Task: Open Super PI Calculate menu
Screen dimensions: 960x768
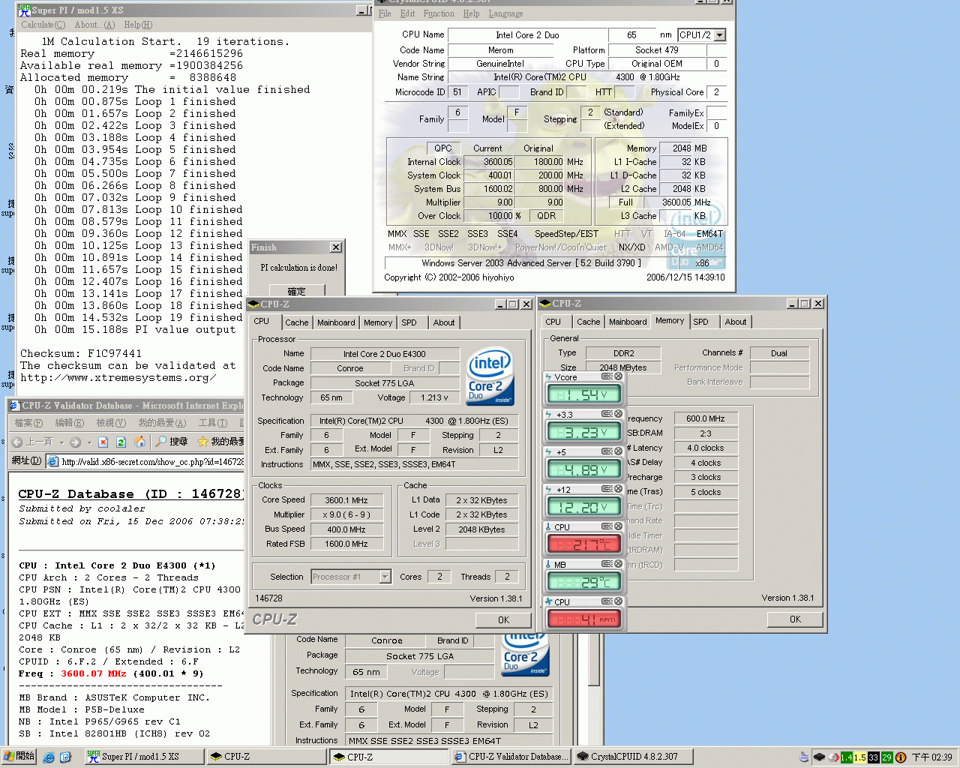Action: tap(43, 25)
